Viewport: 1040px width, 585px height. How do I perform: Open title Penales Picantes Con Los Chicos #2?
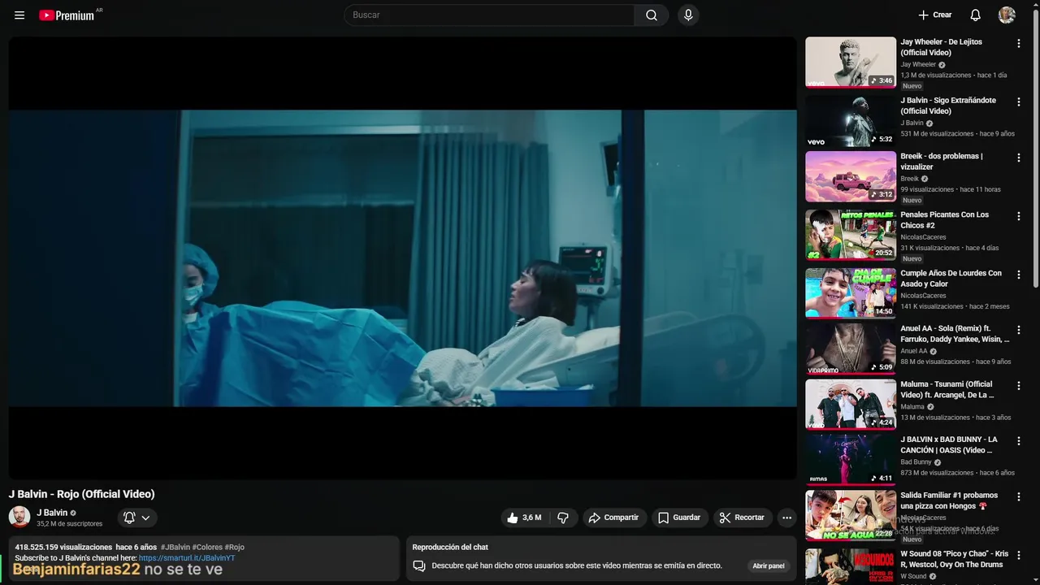click(945, 220)
